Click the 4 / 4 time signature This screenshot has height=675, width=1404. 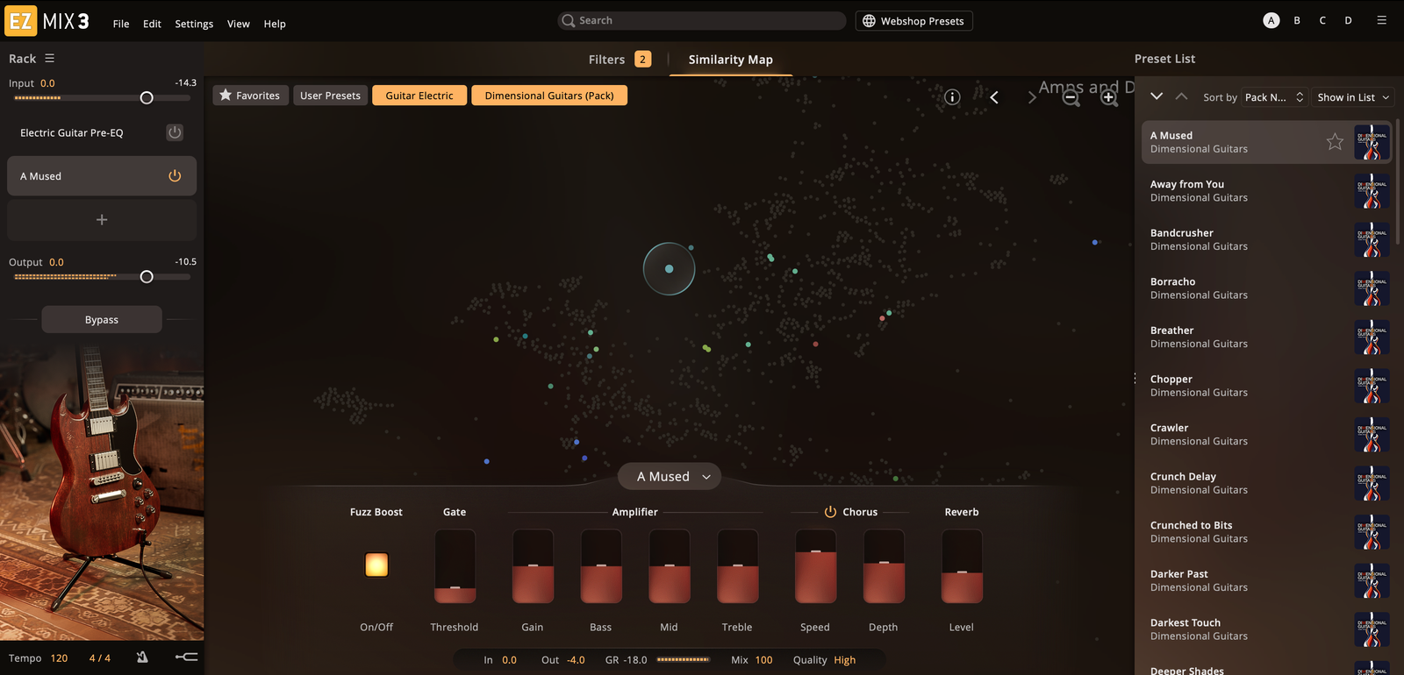(100, 658)
